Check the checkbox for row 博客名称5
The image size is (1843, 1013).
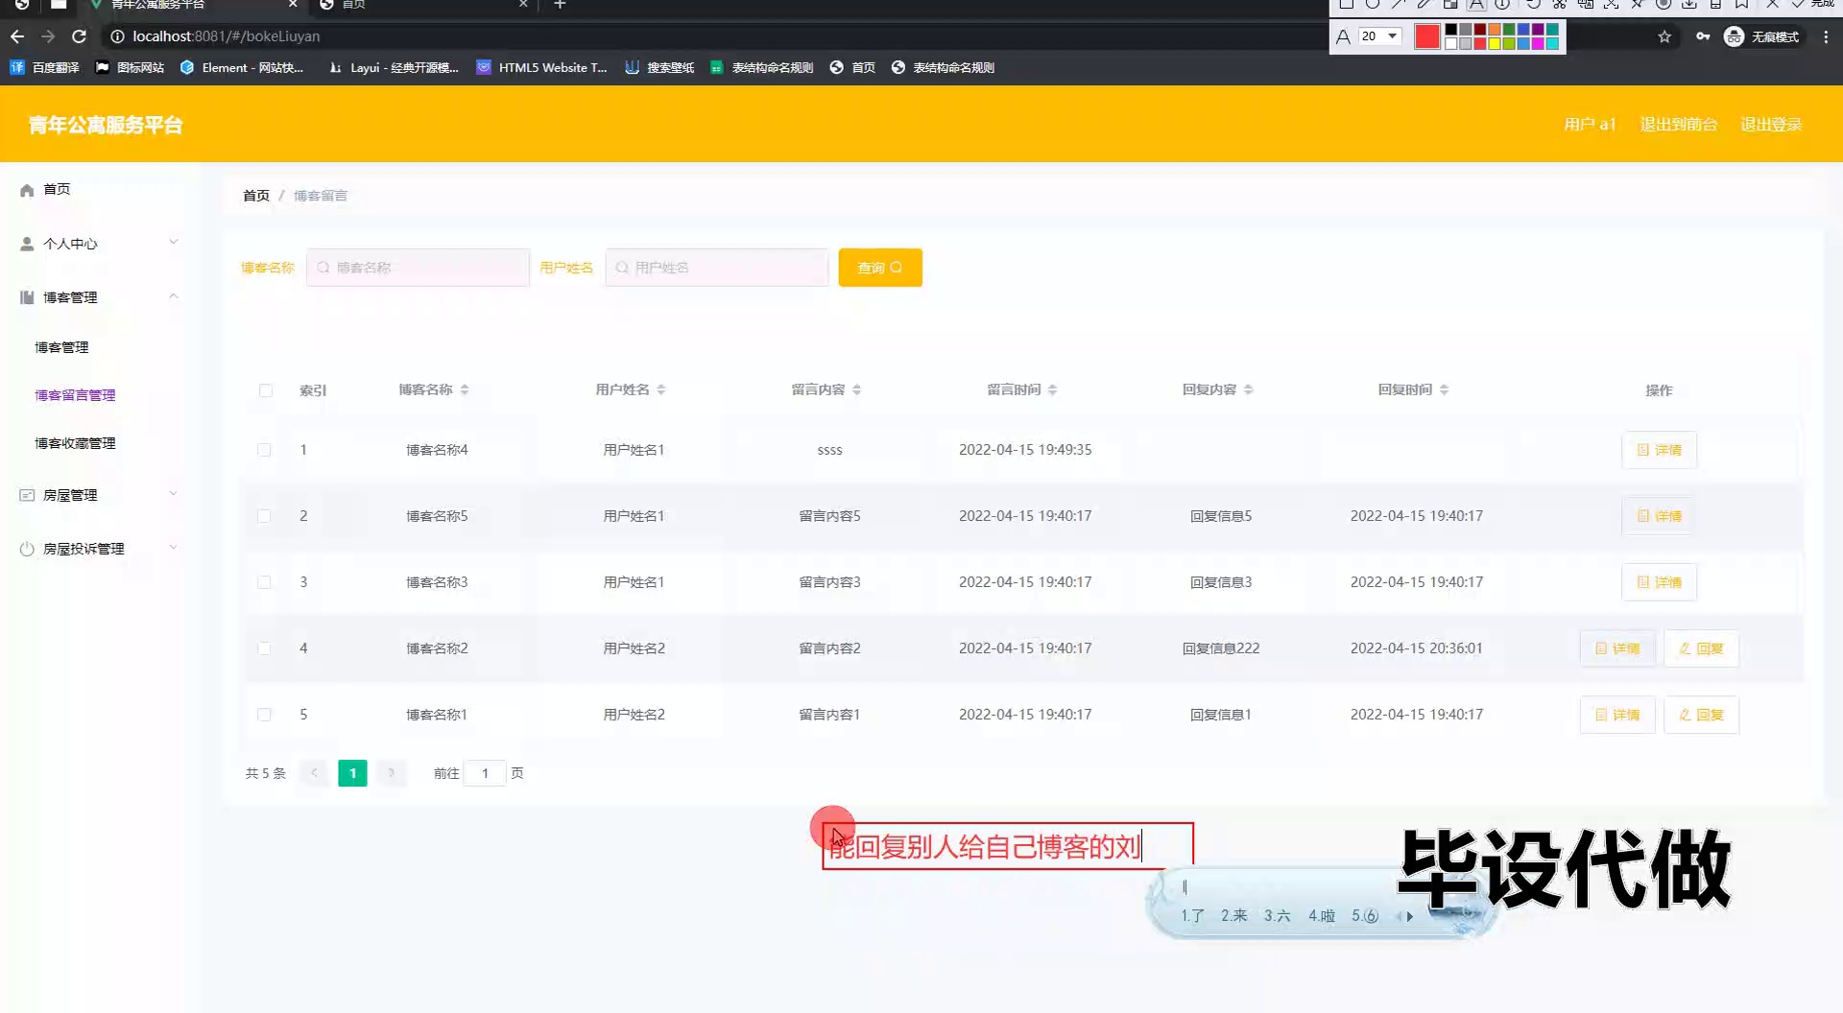(264, 516)
